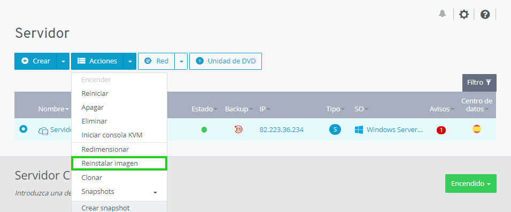This screenshot has height=212, width=511.
Task: Click the red backup icon
Action: click(x=238, y=129)
